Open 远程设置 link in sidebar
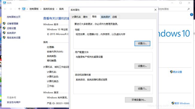The width and height of the screenshot is (195, 109). tap(11, 28)
